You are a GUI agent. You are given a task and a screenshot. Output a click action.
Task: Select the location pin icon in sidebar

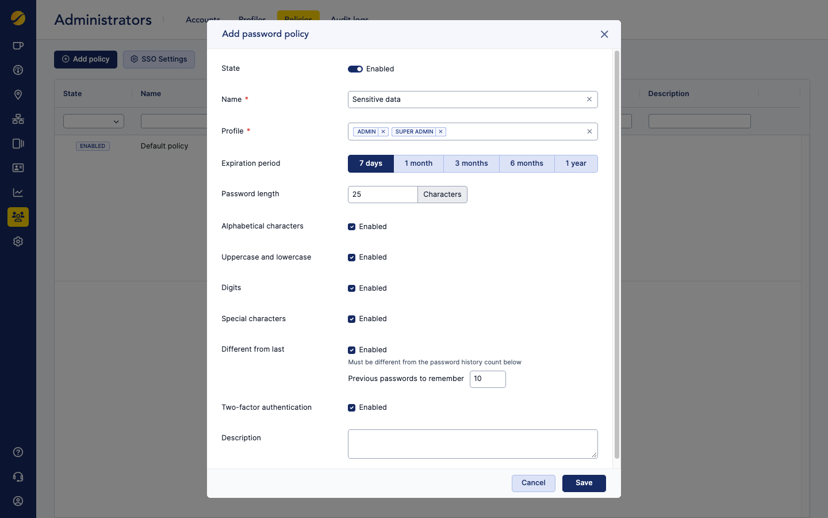(18, 94)
